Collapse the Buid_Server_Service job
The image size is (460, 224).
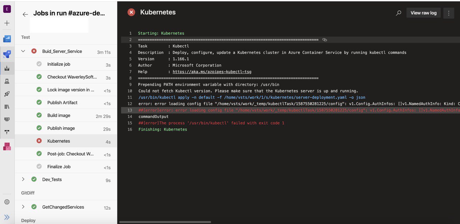tap(23, 51)
